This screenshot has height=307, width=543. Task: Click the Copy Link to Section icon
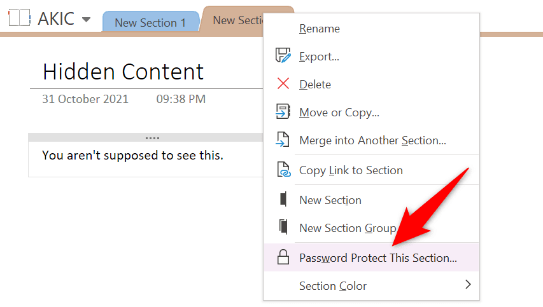283,170
